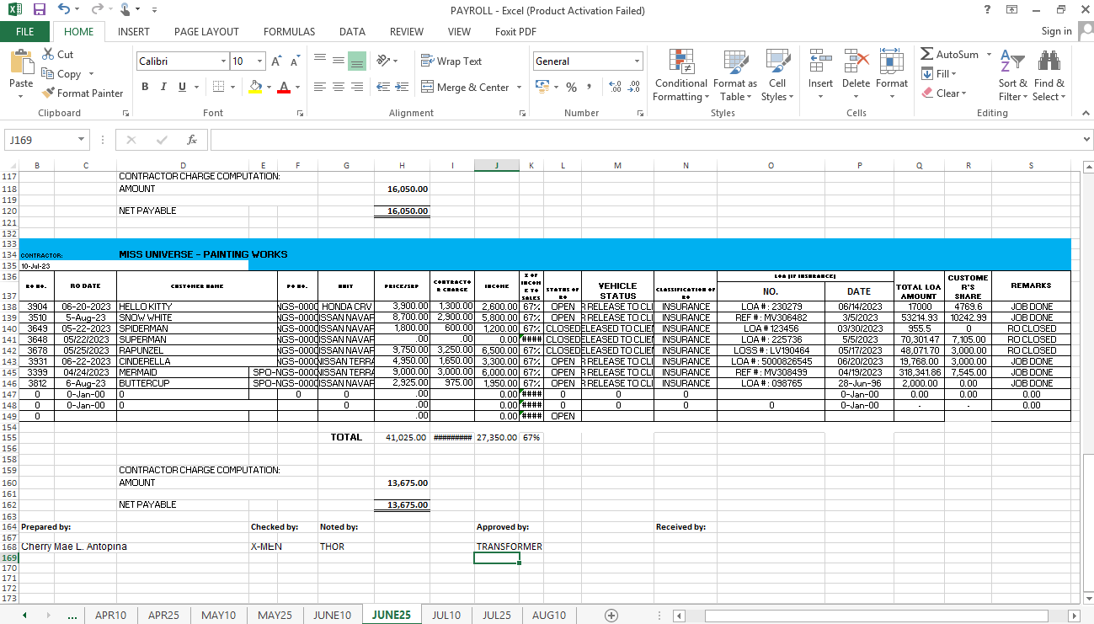Add a new sheet with plus button

tap(611, 616)
